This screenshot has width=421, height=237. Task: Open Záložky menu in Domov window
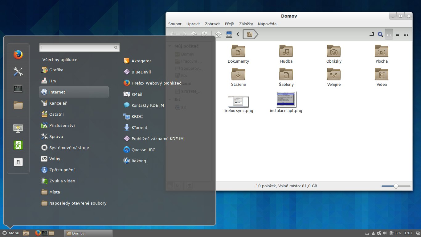[x=246, y=24]
